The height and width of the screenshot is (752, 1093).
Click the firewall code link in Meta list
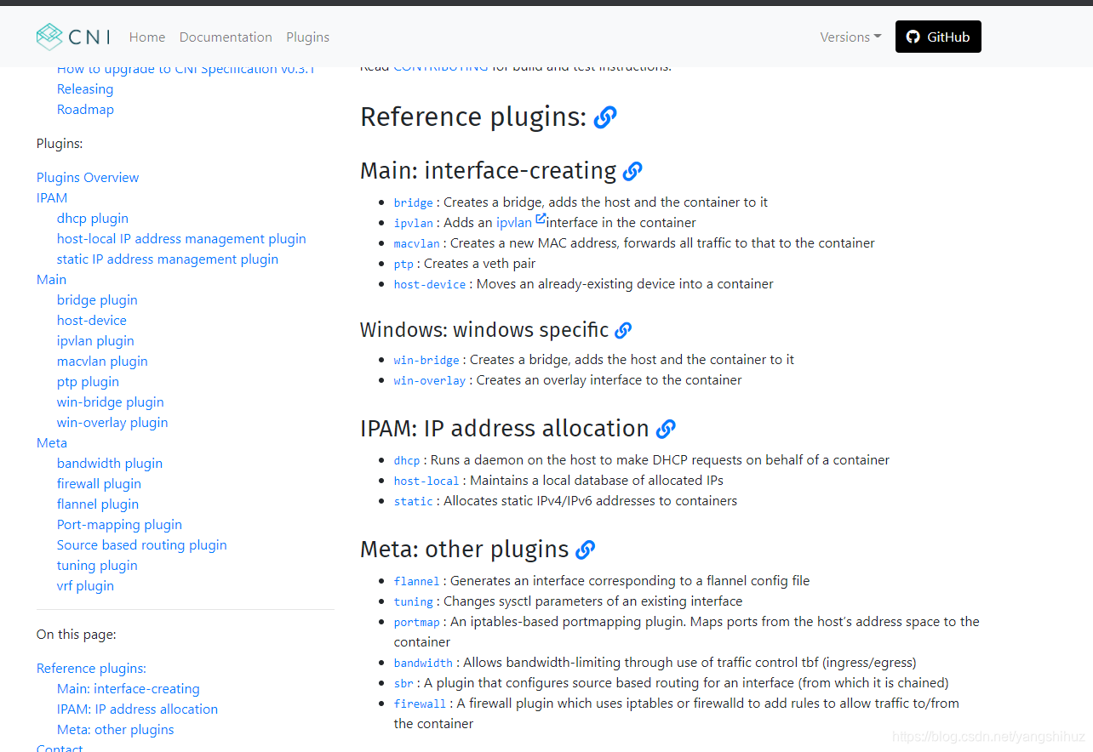click(x=421, y=704)
